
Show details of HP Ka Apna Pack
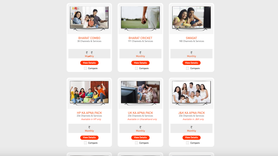coord(89,137)
